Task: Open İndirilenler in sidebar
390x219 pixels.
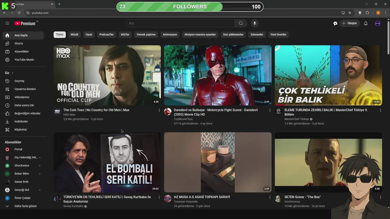Action: click(x=23, y=122)
